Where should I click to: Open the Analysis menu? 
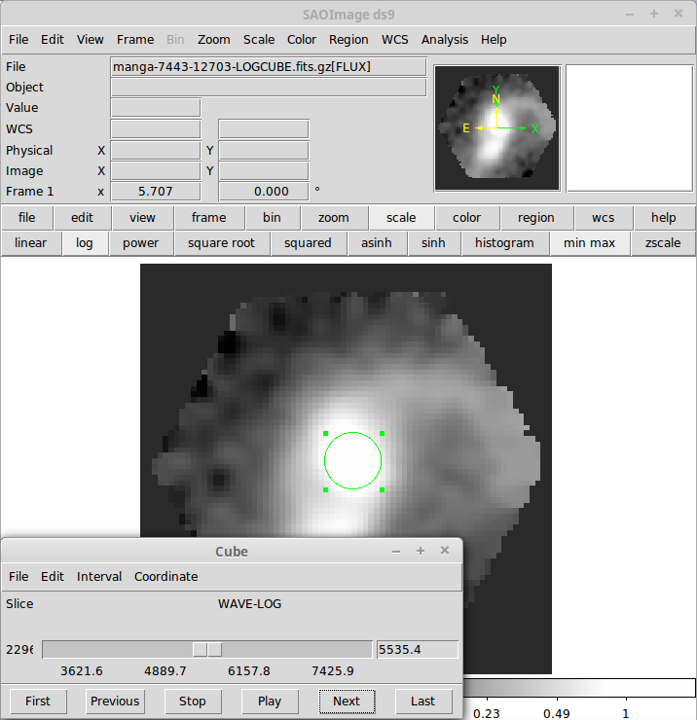pyautogui.click(x=444, y=40)
